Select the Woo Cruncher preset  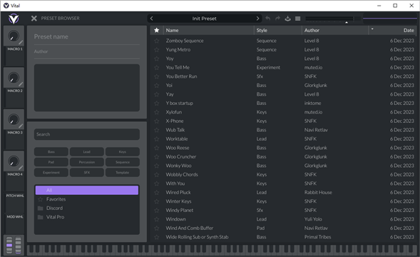coord(283,156)
